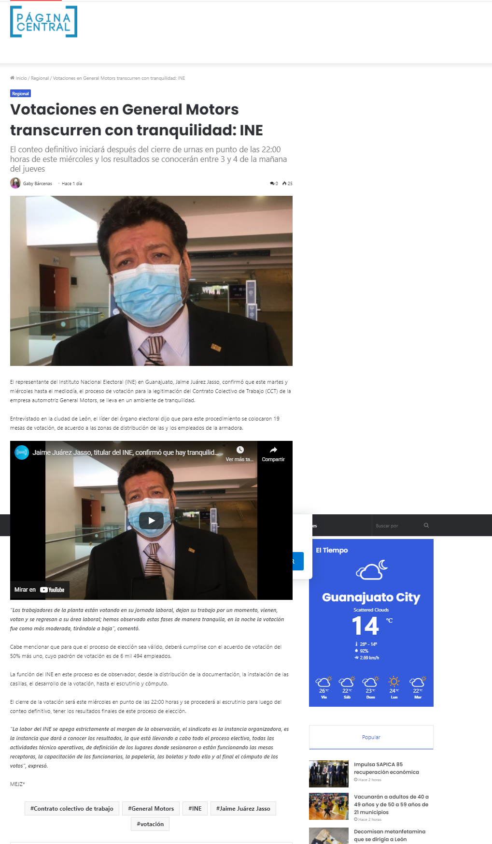This screenshot has height=844, width=492.
Task: Select Sunday forecast icon labeled Dom
Action: pyautogui.click(x=370, y=682)
